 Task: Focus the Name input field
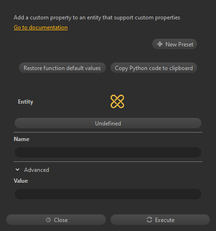[108, 152]
